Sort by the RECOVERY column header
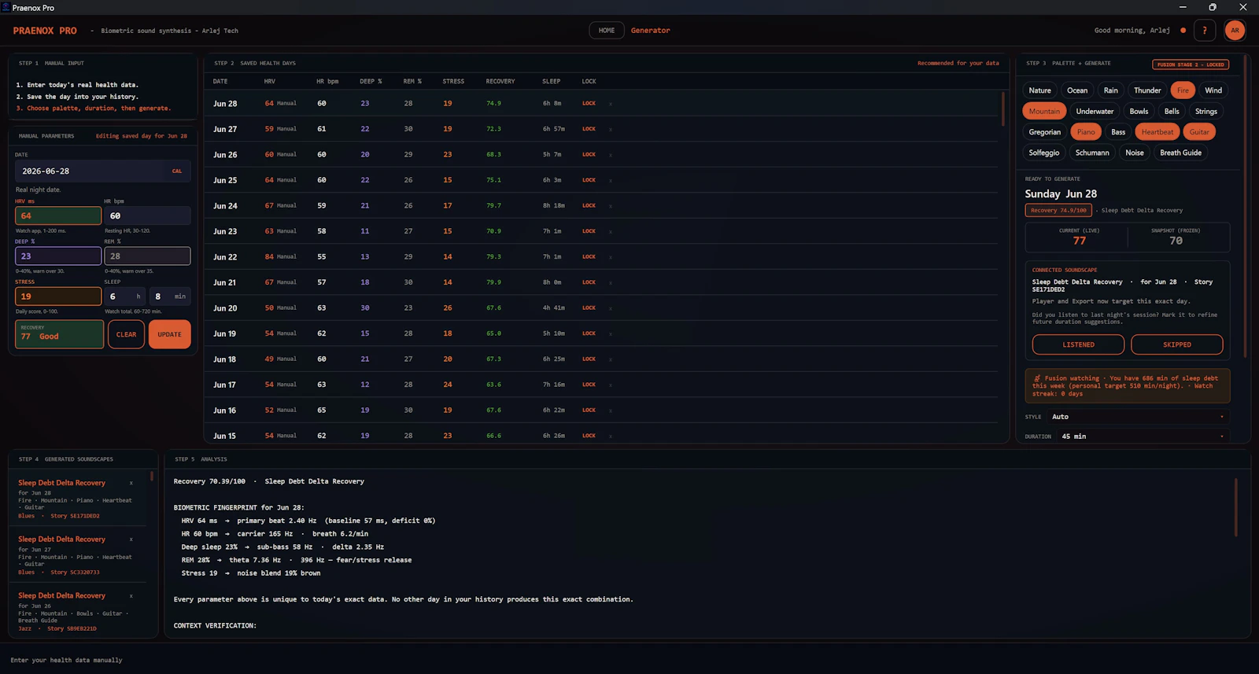 point(500,82)
